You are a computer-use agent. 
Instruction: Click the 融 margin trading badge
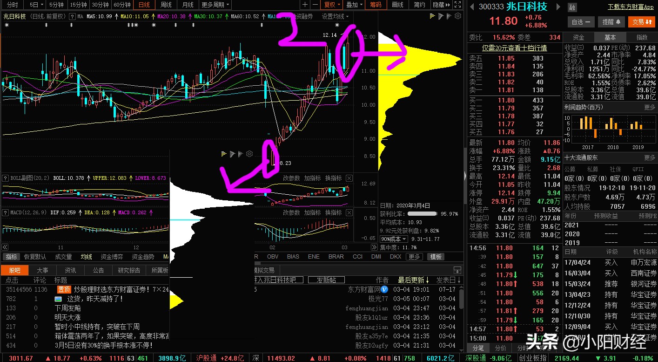coord(572,7)
